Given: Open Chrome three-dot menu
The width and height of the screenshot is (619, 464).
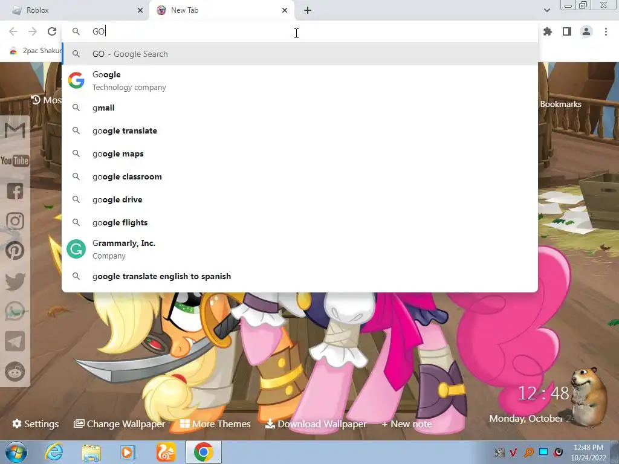Looking at the screenshot, I should (606, 31).
